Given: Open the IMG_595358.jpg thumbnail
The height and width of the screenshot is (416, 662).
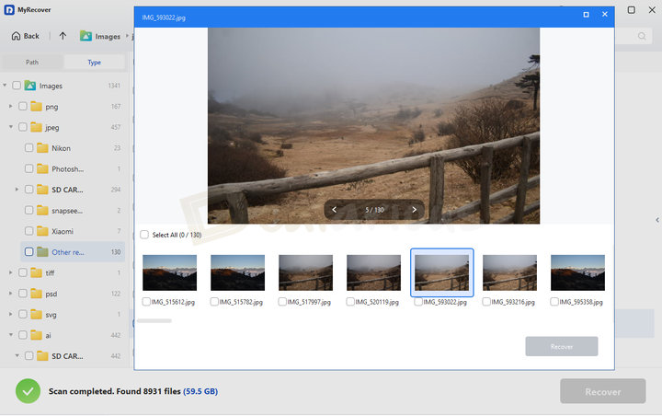Looking at the screenshot, I should click(x=577, y=272).
